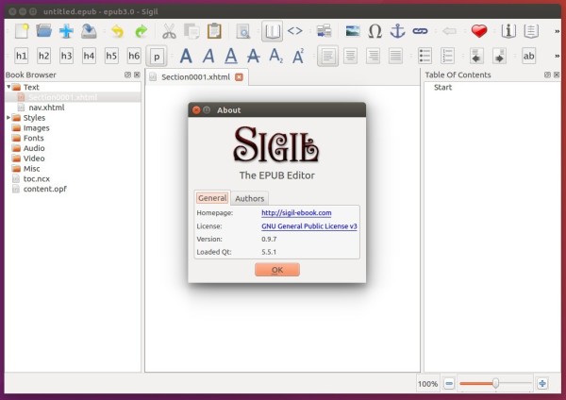Cut selection with scissors icon
The image size is (566, 400).
click(169, 31)
